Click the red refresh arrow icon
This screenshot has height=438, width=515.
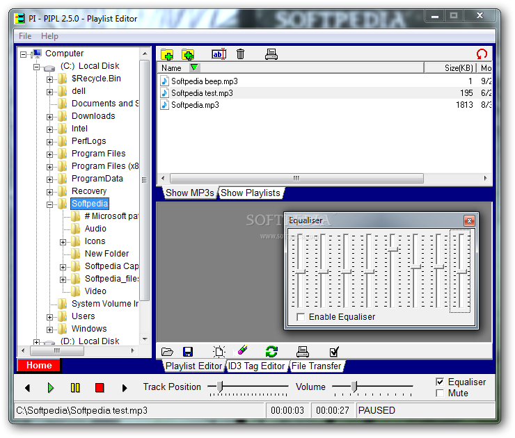point(482,54)
